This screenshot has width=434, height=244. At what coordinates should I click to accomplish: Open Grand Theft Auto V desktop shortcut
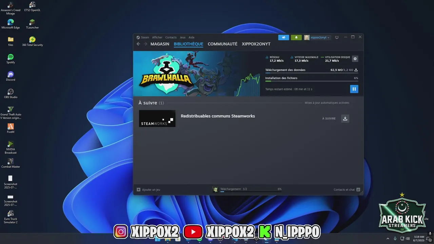(x=11, y=113)
